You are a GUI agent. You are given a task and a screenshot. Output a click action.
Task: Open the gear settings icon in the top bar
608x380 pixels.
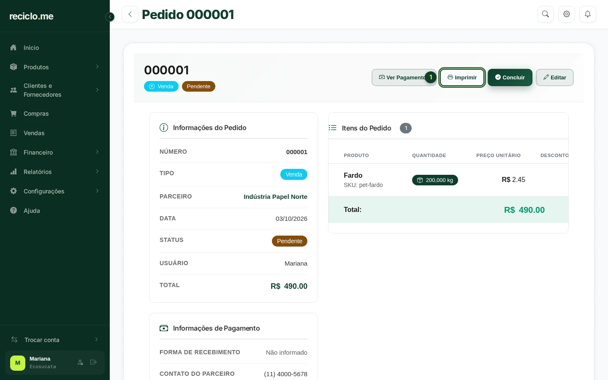point(567,14)
